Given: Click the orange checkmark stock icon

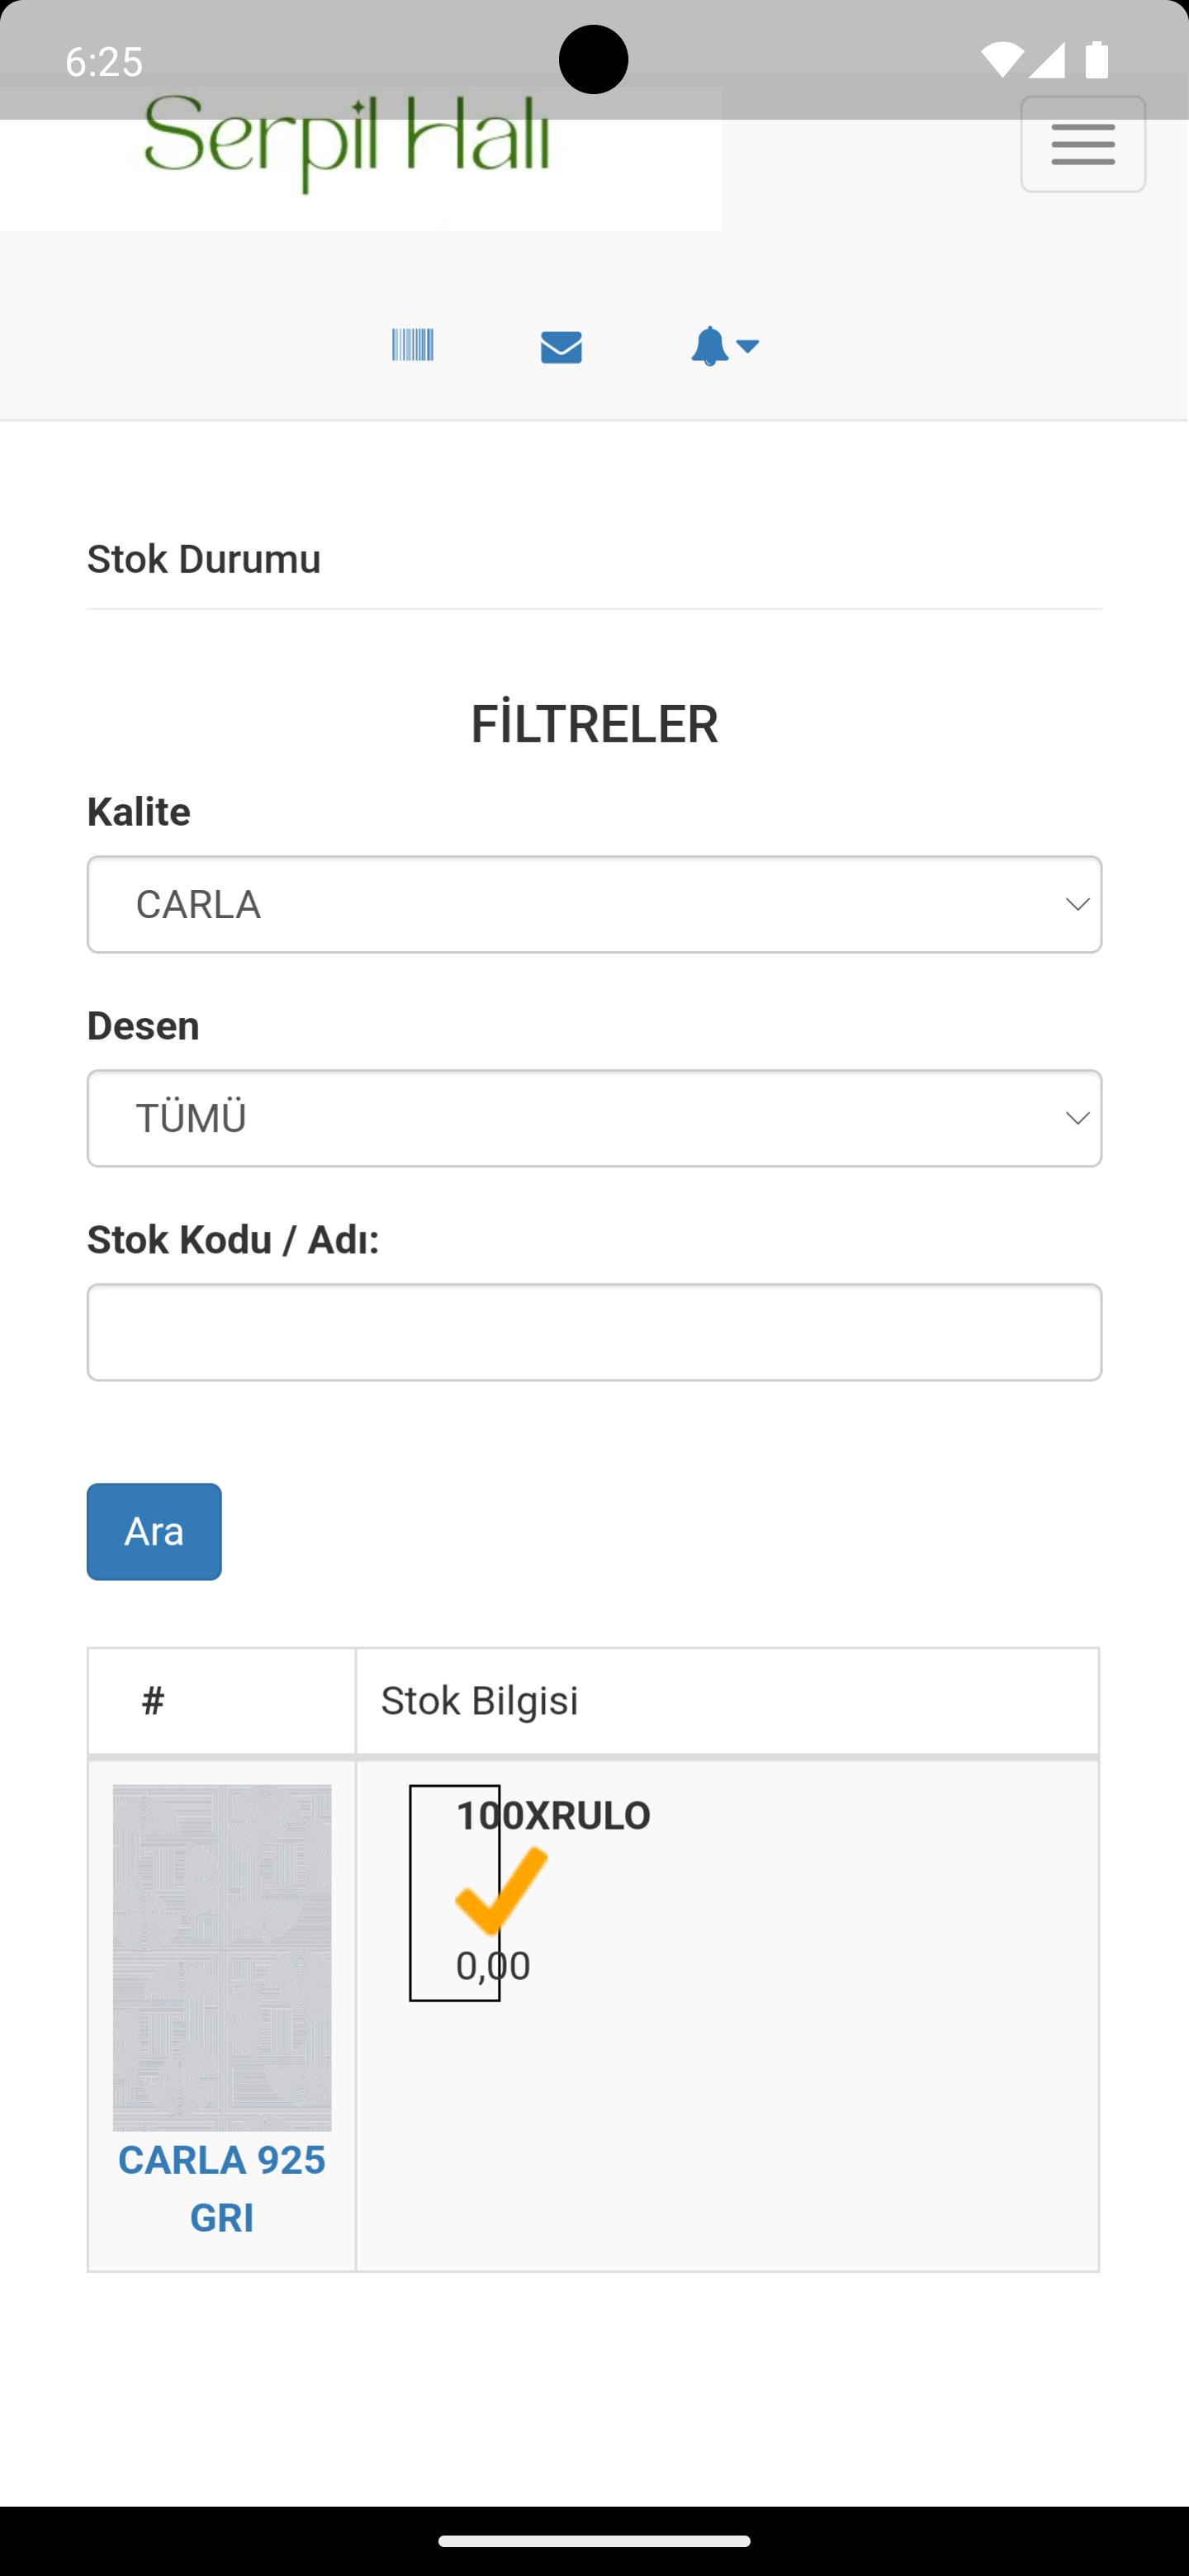Looking at the screenshot, I should 501,1889.
